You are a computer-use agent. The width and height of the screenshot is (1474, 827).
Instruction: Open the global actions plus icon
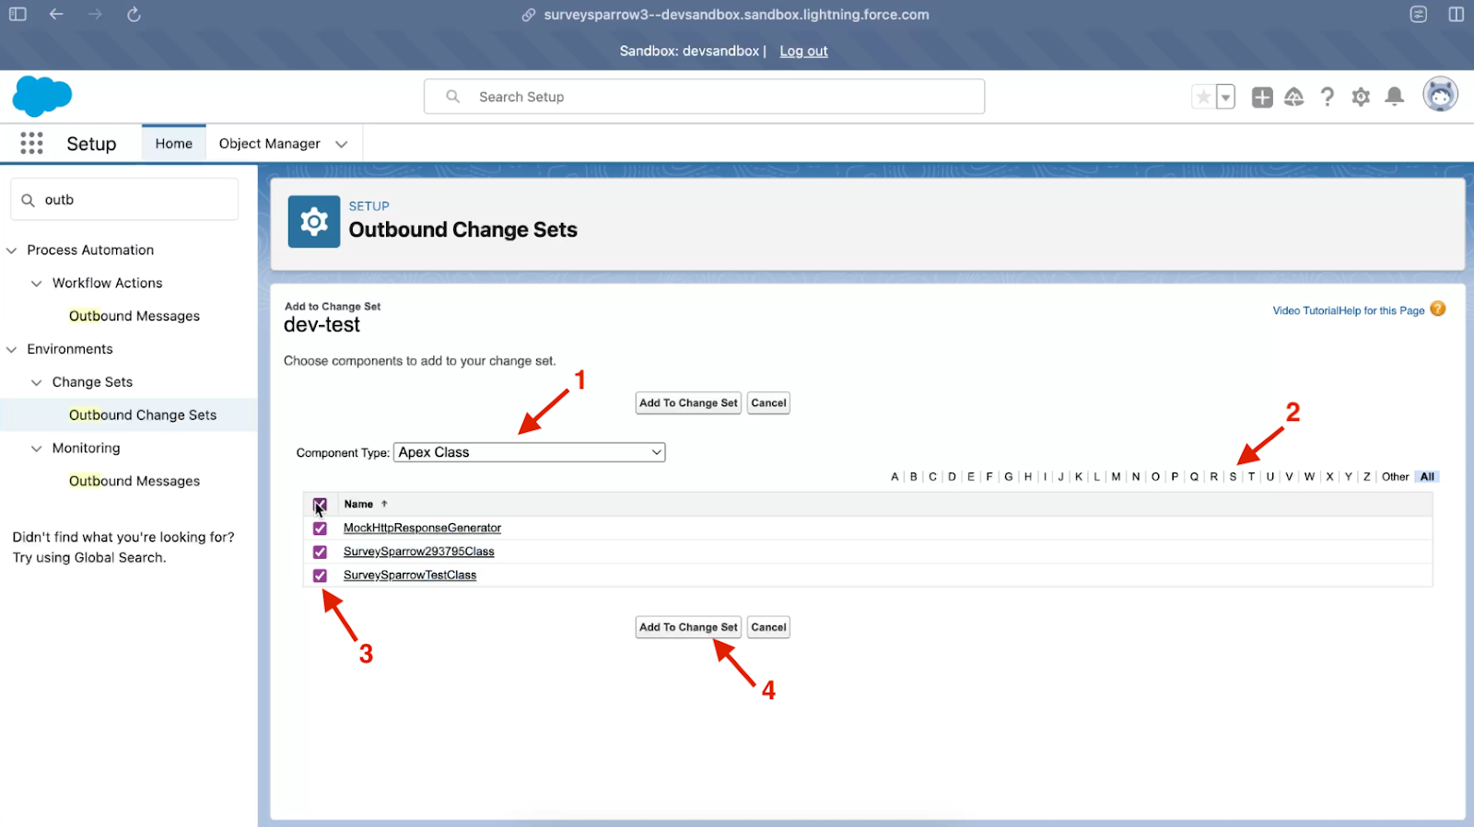coord(1262,97)
